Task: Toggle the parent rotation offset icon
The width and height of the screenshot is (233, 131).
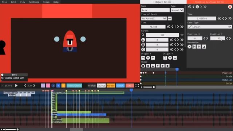Action: click(143, 49)
